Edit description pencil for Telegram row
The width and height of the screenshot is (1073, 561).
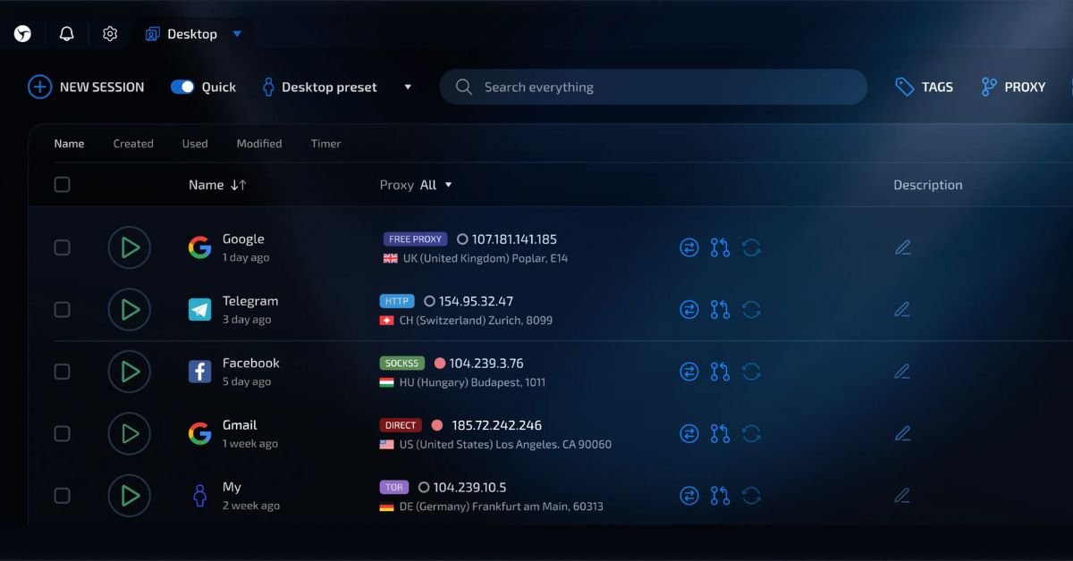(902, 310)
